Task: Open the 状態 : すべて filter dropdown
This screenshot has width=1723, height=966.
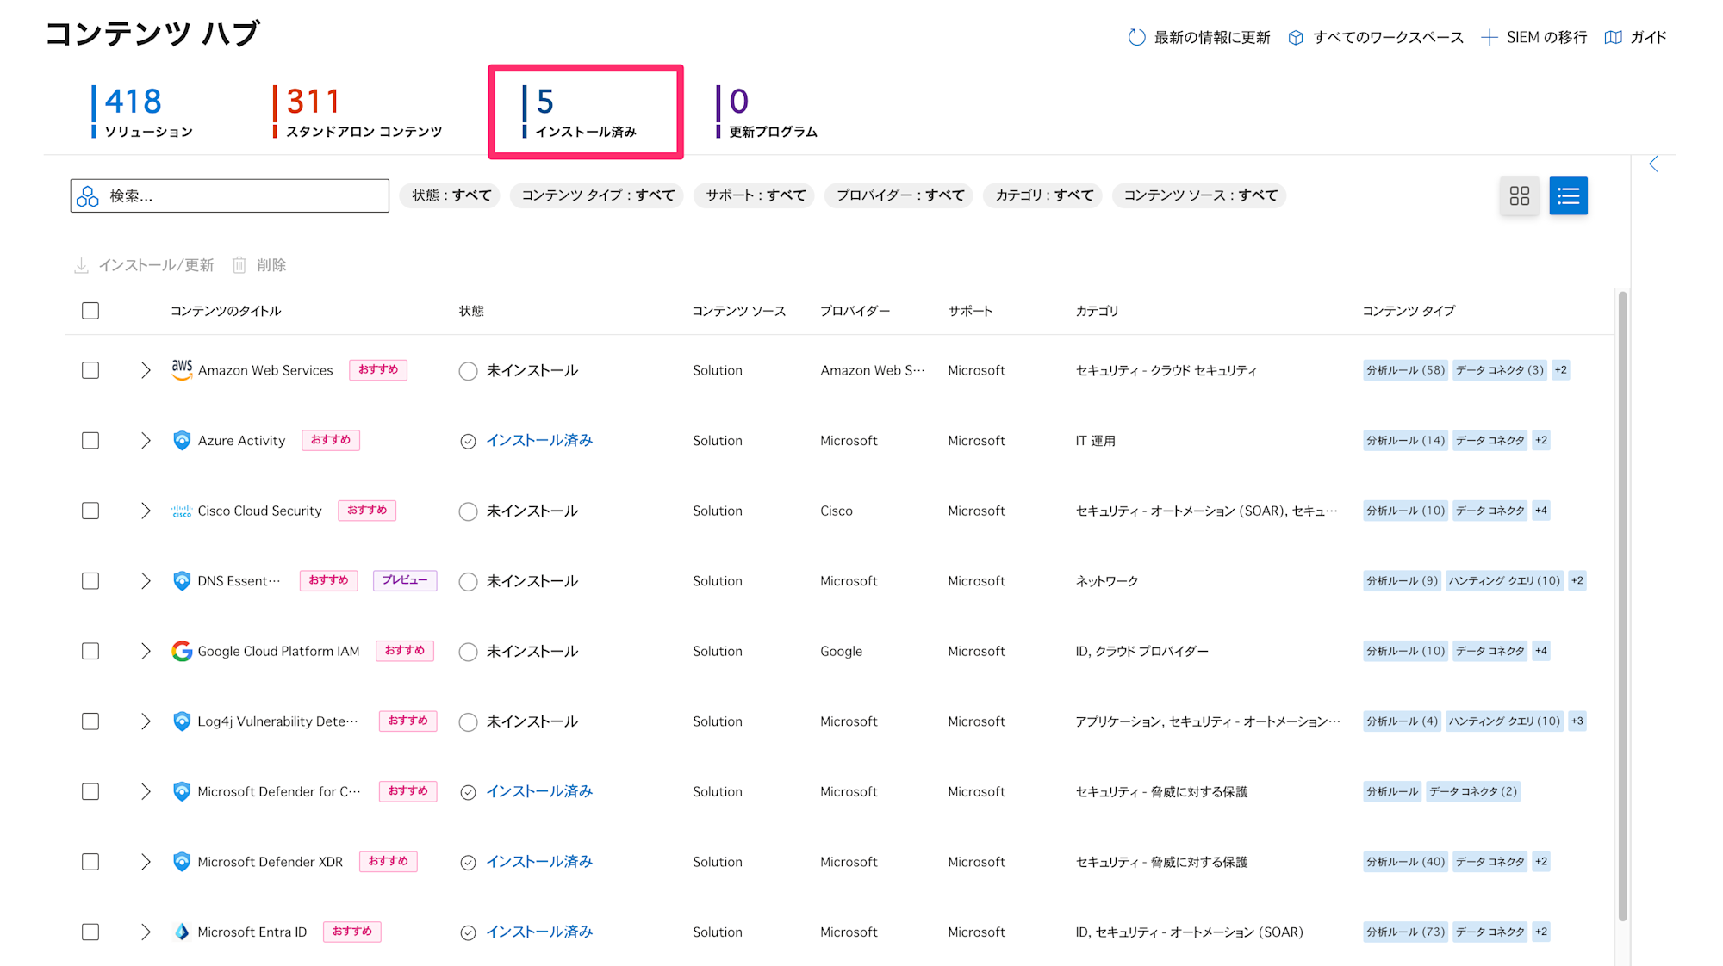Action: click(x=451, y=195)
